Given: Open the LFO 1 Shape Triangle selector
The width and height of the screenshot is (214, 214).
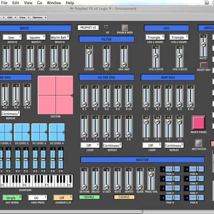Looking at the screenshot, I should click(155, 37).
